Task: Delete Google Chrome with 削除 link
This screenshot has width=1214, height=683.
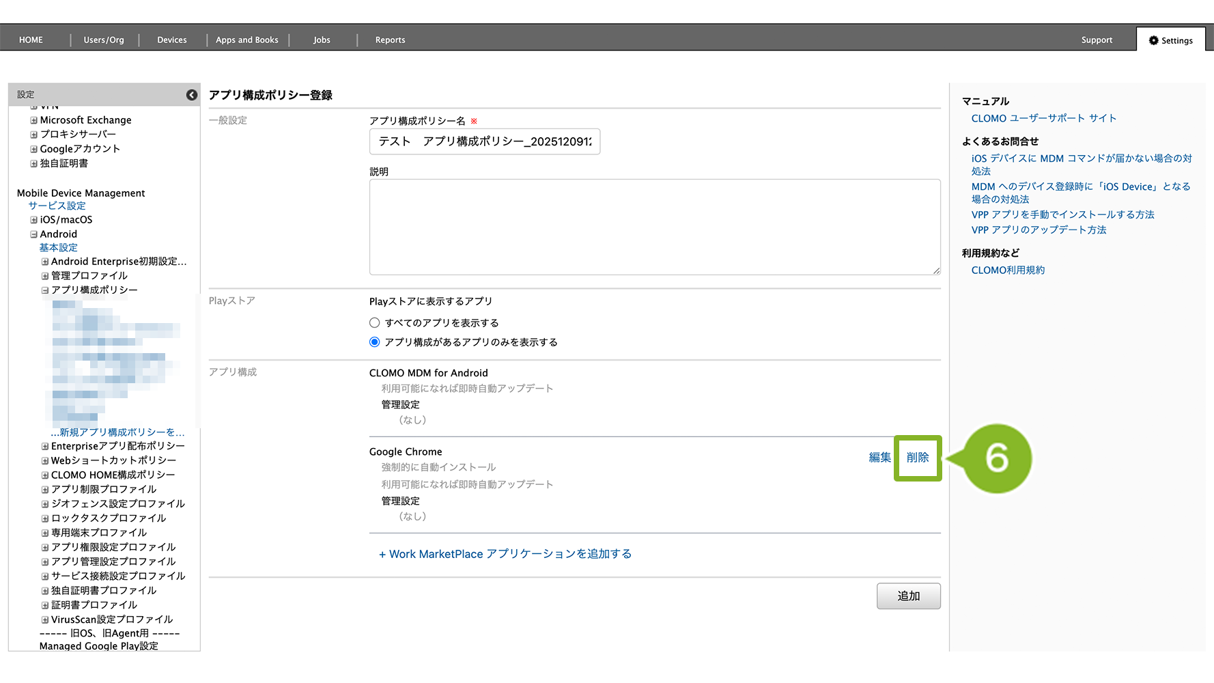Action: (917, 458)
